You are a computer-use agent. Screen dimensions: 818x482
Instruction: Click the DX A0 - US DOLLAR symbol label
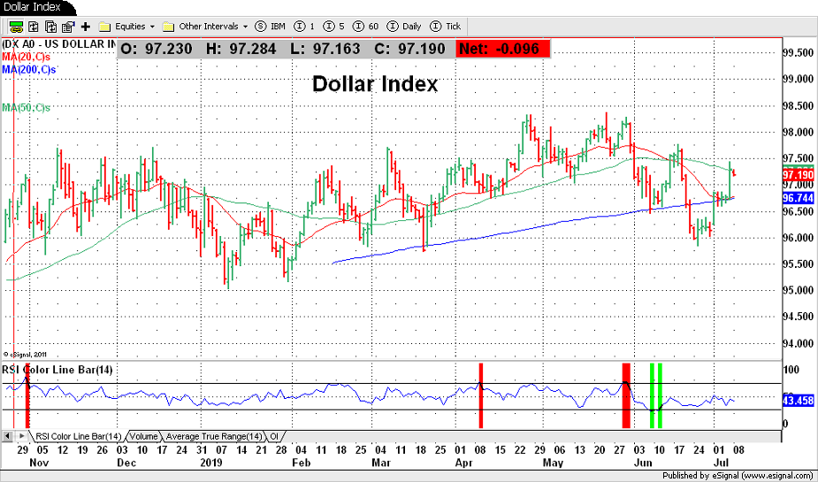(59, 44)
